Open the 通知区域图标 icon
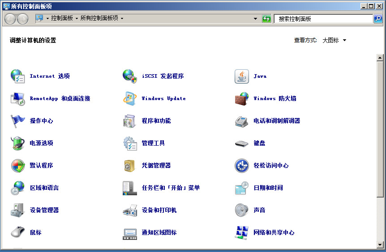This screenshot has width=386, height=252. pos(130,234)
